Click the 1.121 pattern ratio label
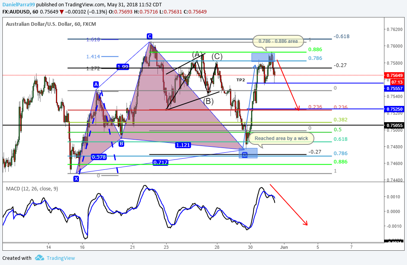The height and width of the screenshot is (265, 407). [x=183, y=145]
